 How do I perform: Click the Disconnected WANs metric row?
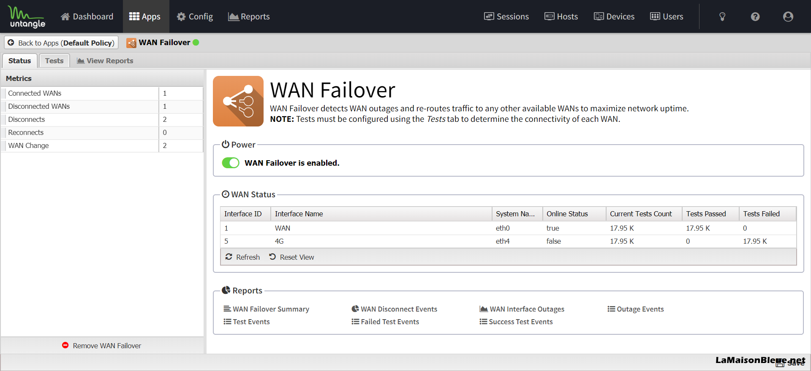[x=102, y=106]
